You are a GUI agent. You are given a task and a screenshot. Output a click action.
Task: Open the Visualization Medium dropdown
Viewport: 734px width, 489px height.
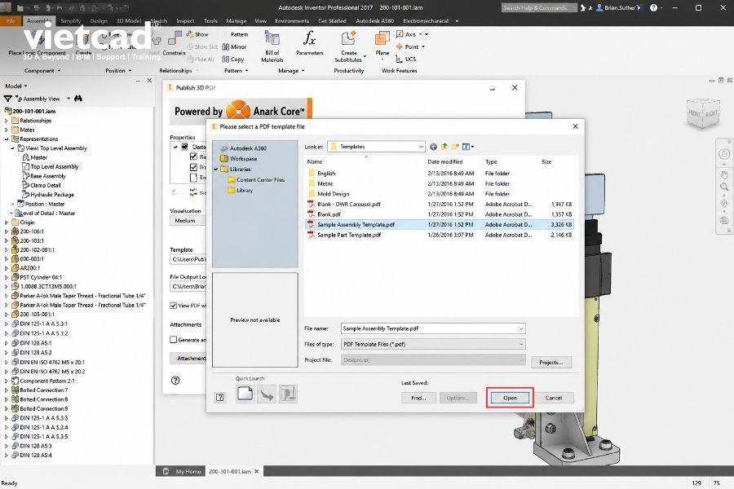(x=188, y=220)
